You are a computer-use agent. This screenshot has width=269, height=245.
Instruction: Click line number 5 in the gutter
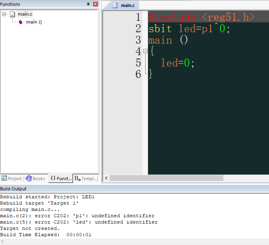(138, 63)
